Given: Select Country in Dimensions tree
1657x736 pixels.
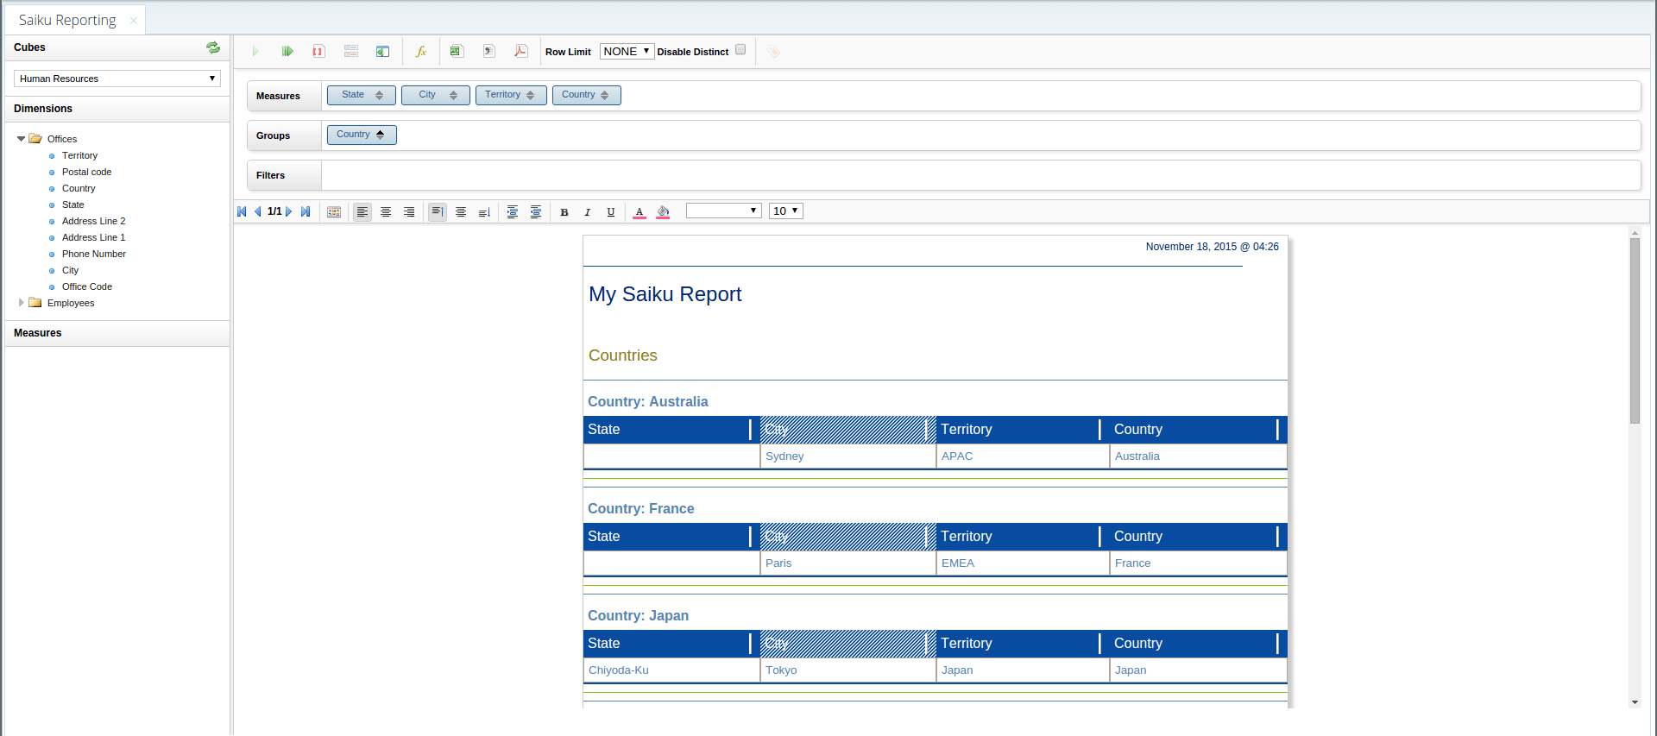Looking at the screenshot, I should (x=79, y=188).
